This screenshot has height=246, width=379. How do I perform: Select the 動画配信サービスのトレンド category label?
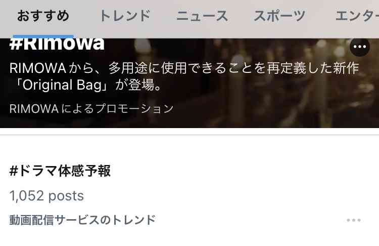point(82,220)
